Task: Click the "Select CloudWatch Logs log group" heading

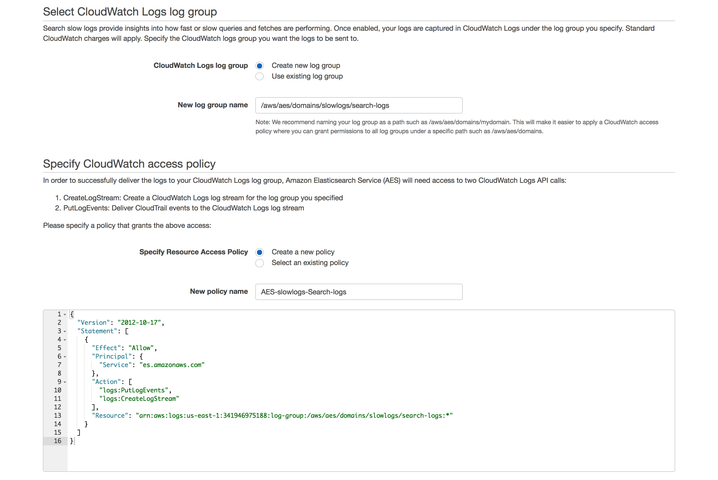Action: click(x=130, y=12)
